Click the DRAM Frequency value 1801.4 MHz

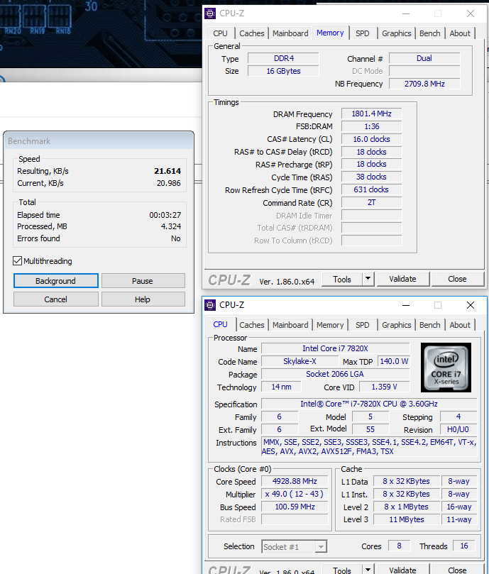click(371, 114)
